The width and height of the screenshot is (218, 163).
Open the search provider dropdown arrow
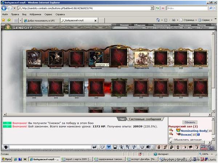point(215,8)
